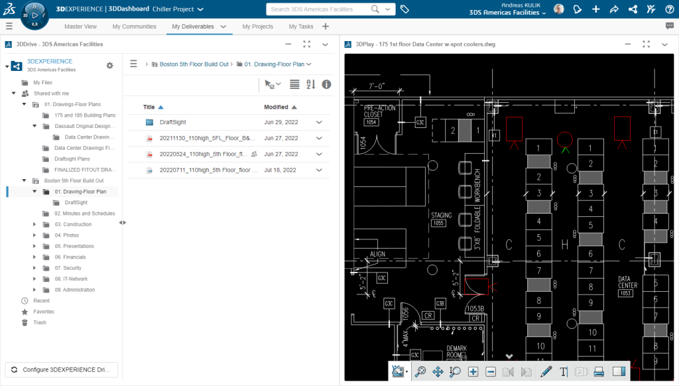Open the Text annotation tool in 3DPlay
679x386 pixels.
pos(564,371)
